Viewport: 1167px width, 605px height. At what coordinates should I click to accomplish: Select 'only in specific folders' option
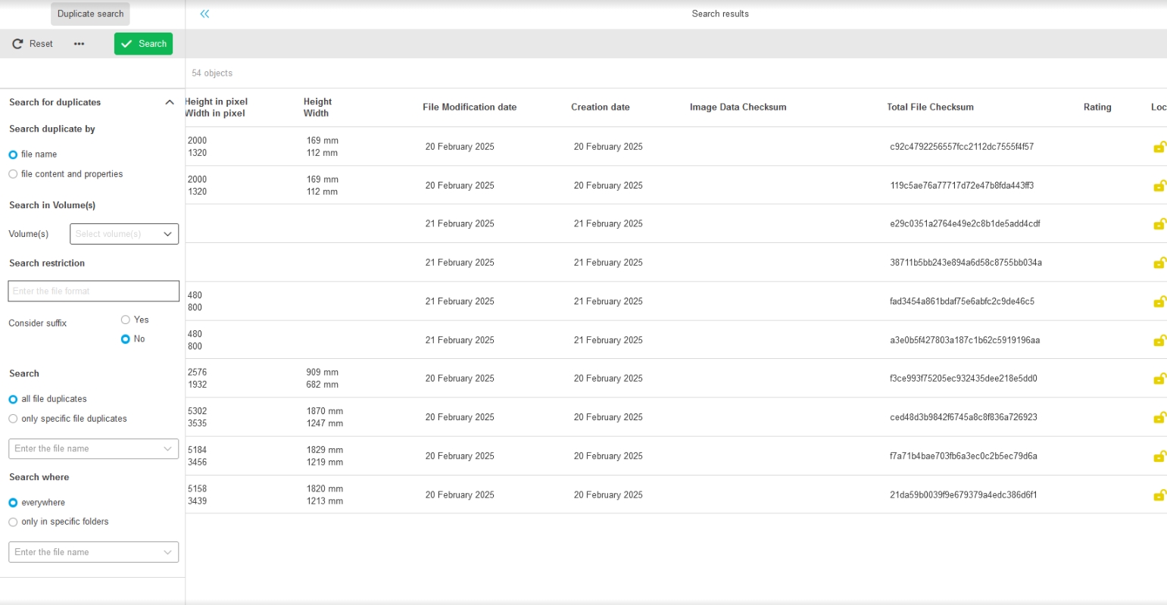coord(13,522)
